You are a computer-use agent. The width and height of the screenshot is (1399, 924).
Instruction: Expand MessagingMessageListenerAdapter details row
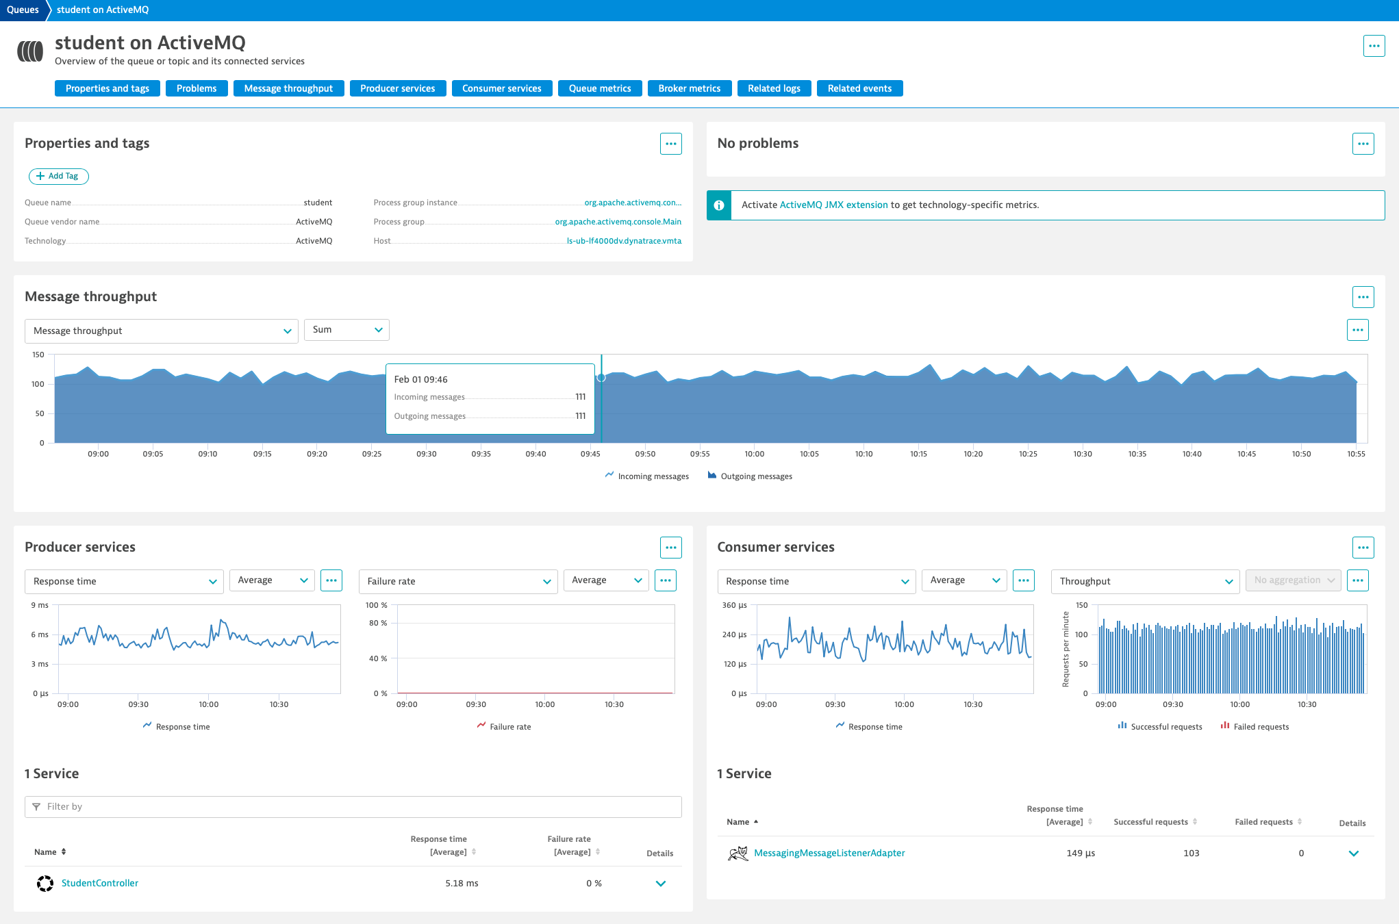(1353, 854)
